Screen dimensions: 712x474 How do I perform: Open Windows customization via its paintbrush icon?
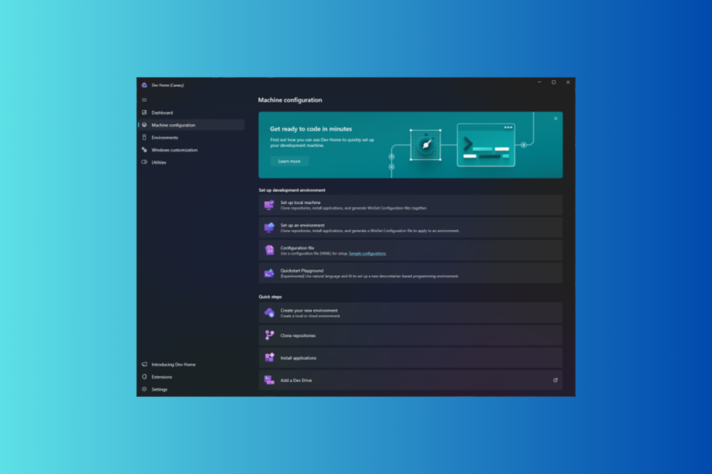coord(144,150)
